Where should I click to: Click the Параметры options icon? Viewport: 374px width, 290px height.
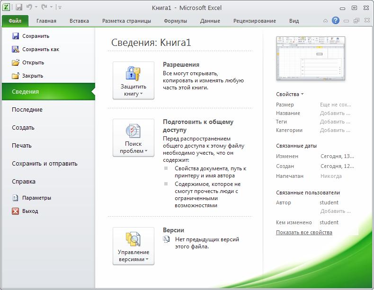click(x=15, y=198)
